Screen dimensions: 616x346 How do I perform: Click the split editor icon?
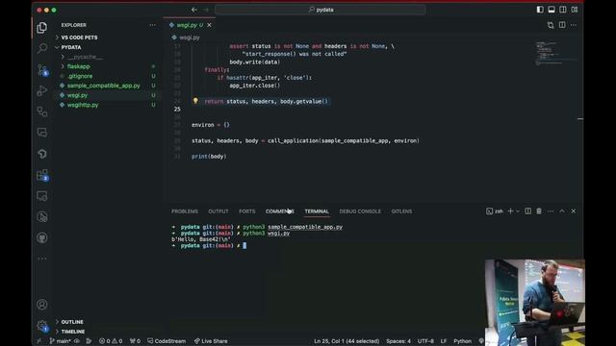[x=562, y=25]
